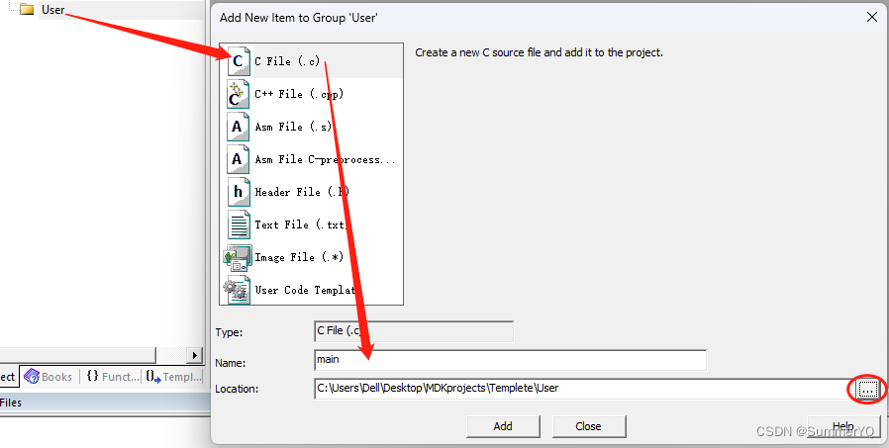
Task: Click the Books tab icon
Action: pyautogui.click(x=31, y=377)
